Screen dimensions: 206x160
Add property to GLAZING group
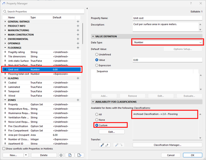click(78, 78)
